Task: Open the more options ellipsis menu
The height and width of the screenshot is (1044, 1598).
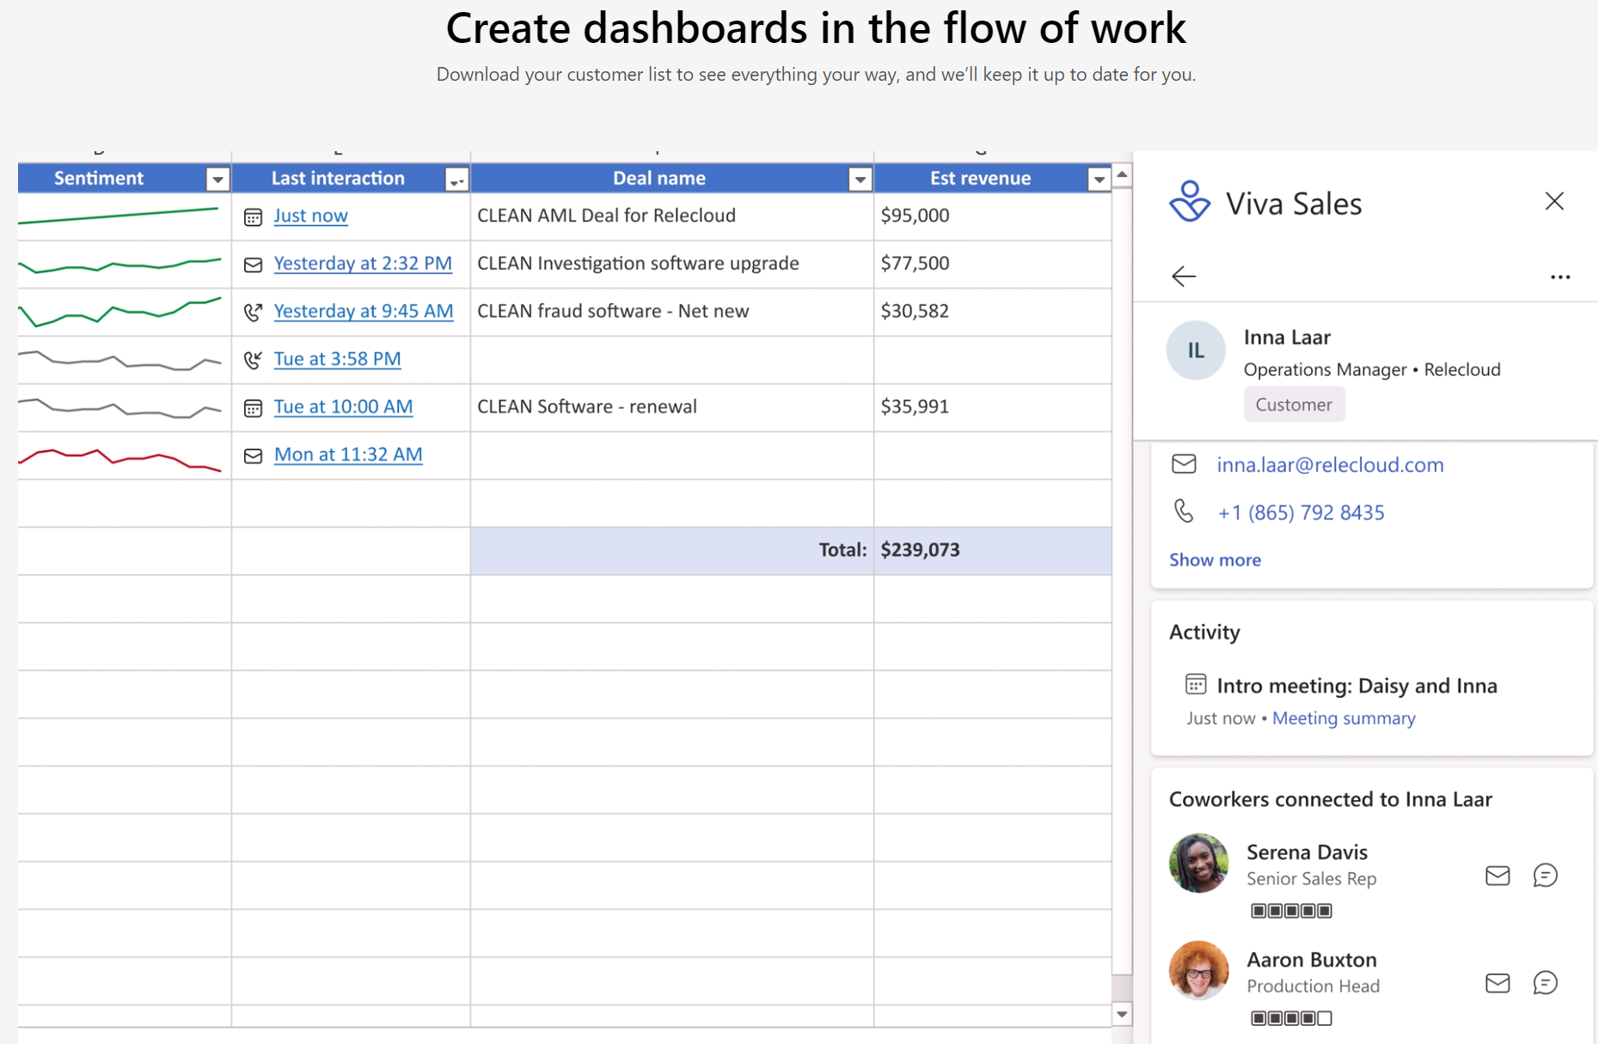Action: [x=1559, y=277]
